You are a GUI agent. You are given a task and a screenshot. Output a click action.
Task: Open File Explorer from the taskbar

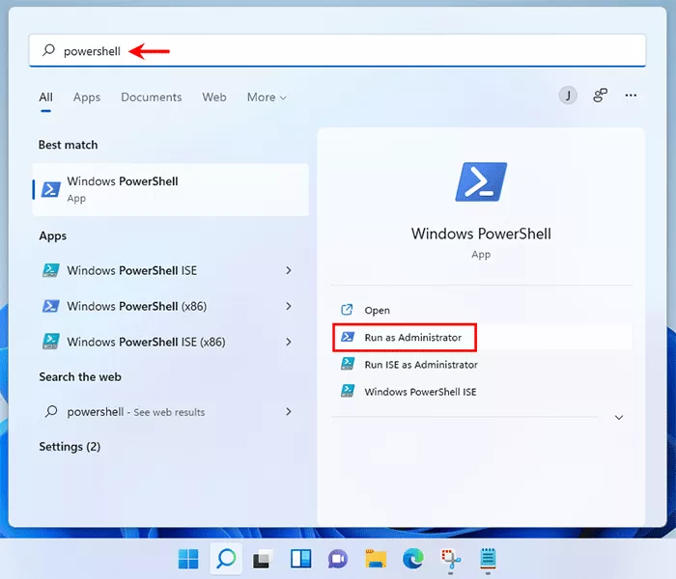tap(376, 559)
